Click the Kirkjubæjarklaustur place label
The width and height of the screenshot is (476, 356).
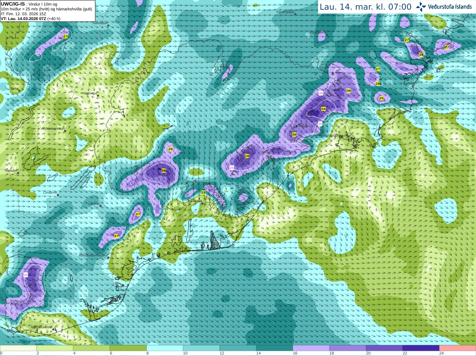[x=93, y=255]
